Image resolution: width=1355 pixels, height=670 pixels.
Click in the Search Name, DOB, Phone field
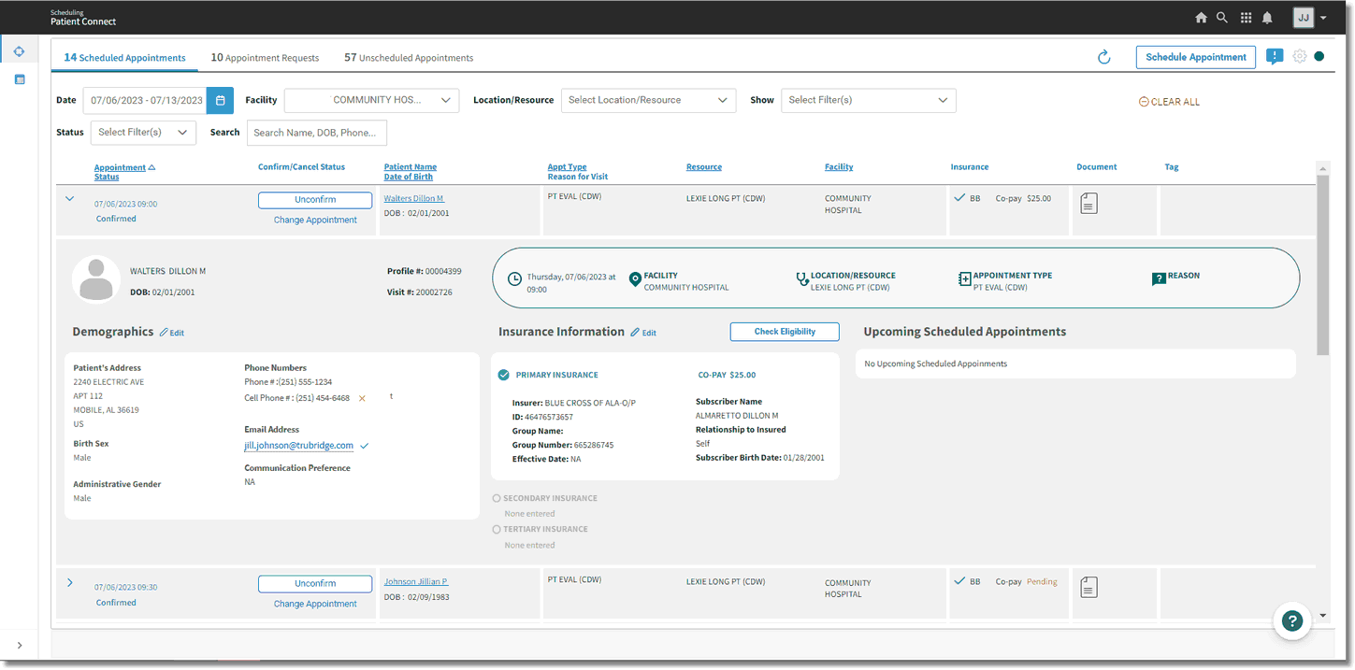[x=317, y=133]
